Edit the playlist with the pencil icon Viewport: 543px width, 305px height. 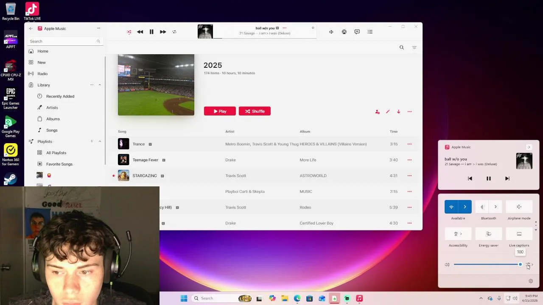(x=388, y=112)
